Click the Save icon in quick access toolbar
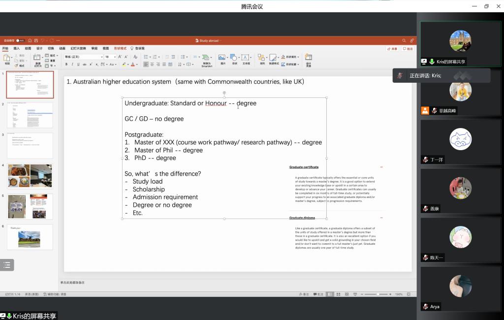The image size is (504, 320). click(36, 40)
